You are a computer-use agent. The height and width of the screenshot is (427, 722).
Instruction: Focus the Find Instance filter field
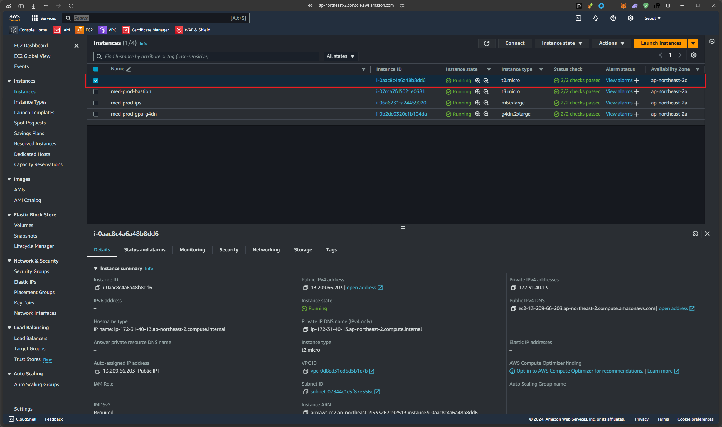(x=206, y=56)
